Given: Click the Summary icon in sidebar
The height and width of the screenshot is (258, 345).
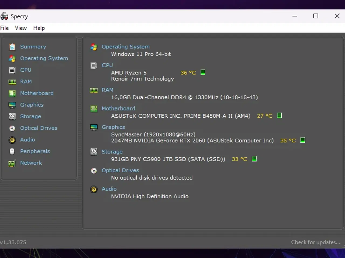Looking at the screenshot, I should coord(12,47).
